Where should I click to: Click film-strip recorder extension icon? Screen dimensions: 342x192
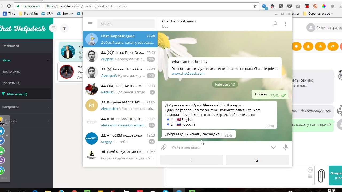[x=307, y=6]
